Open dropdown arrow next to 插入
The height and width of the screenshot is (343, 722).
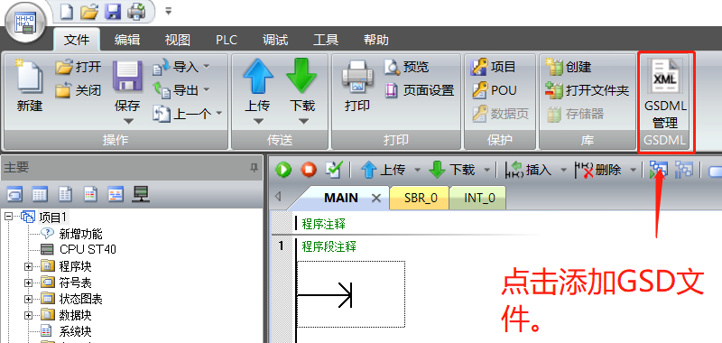click(563, 171)
